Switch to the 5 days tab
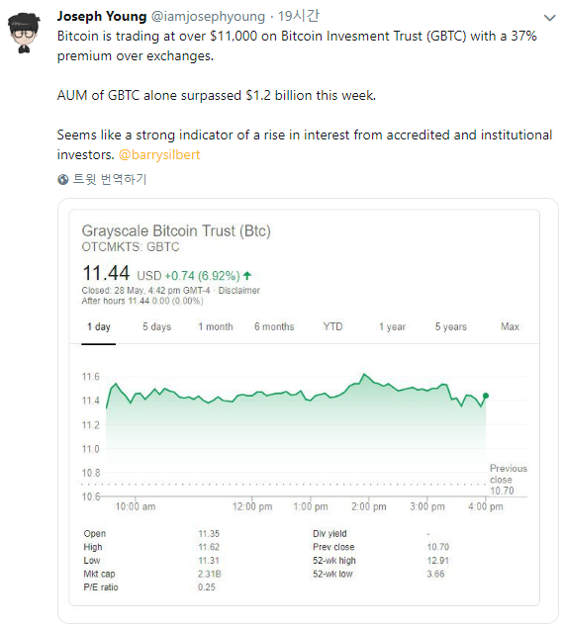Viewport: 565px width, 629px height. click(157, 327)
